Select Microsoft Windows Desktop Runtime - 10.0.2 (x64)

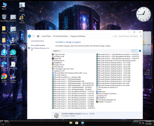(x=113, y=83)
